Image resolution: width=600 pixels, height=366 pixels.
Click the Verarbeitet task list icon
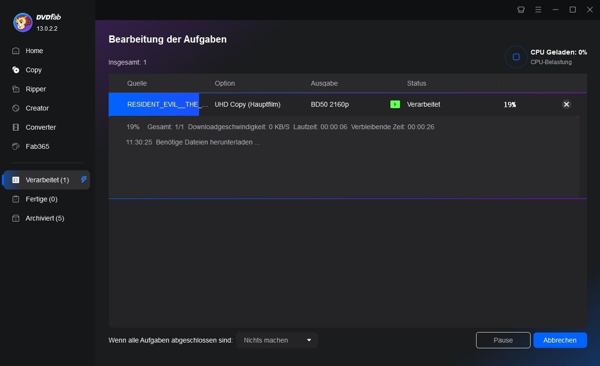16,180
